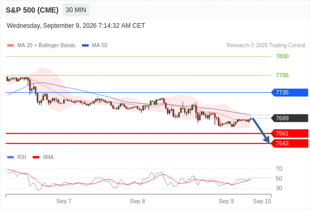Click the RSI 70 level label

pos(279,169)
